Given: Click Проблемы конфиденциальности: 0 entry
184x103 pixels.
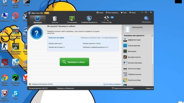Looking at the screenshot, I should coord(95,47).
